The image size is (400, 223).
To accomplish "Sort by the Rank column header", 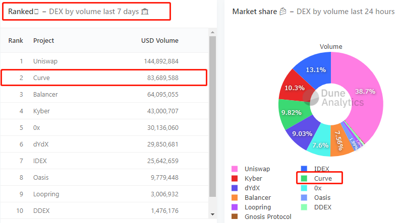I will 16,40.
